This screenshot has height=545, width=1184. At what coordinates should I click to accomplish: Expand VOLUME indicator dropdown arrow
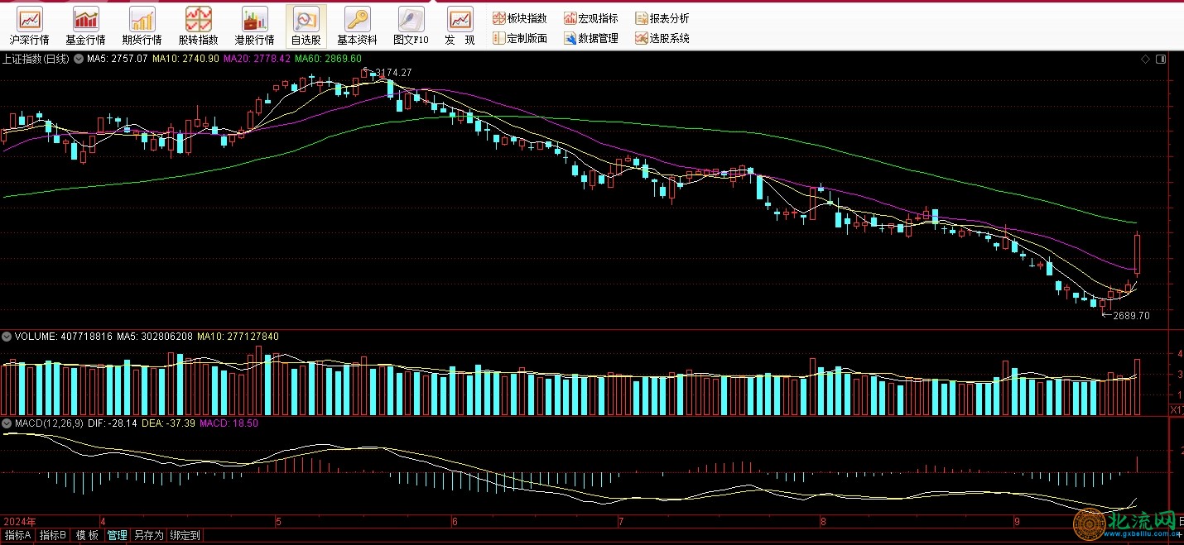coord(7,337)
